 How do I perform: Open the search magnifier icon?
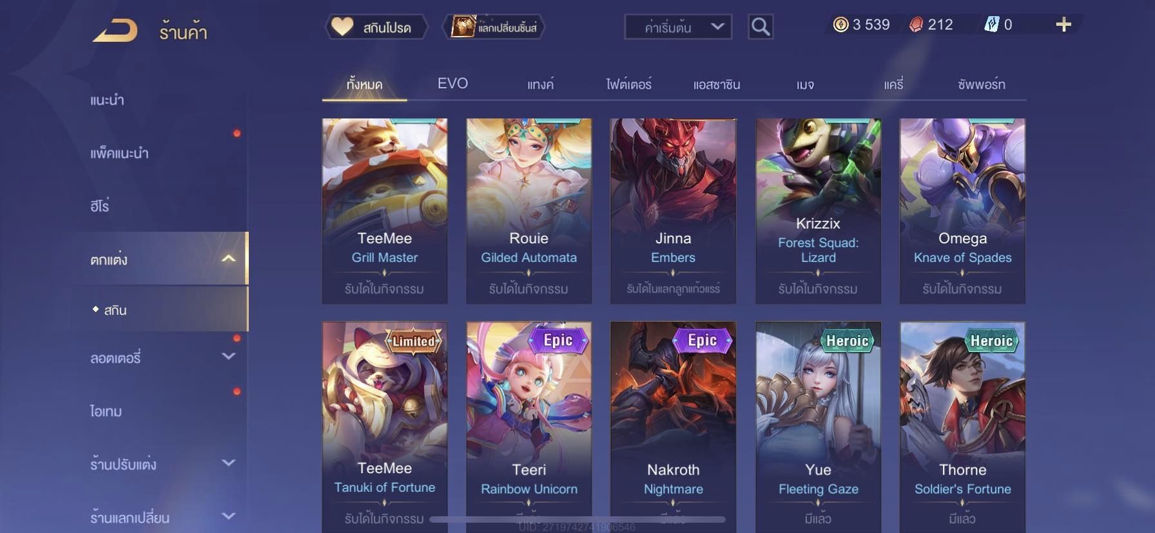pyautogui.click(x=761, y=27)
